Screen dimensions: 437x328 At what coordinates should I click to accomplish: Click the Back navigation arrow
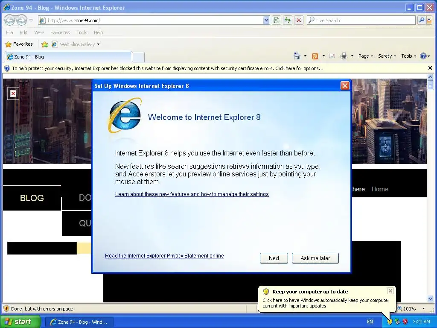click(x=9, y=20)
